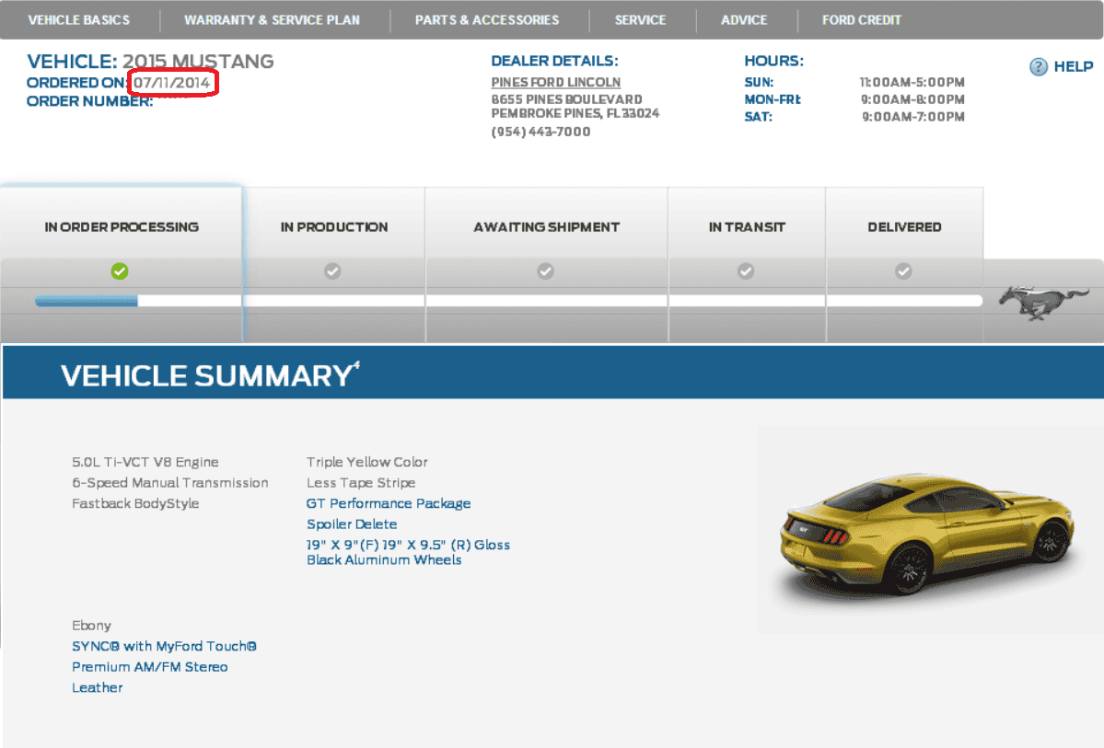Click the gray checkmark under Awaiting Shipment

pyautogui.click(x=545, y=270)
